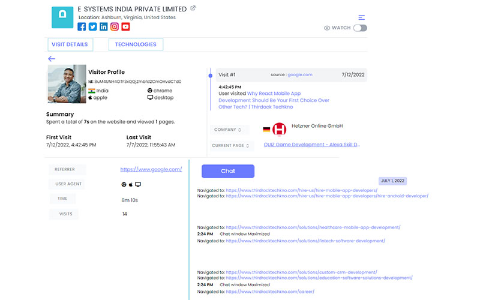Go back using the left arrow
Viewport: 480px width, 300px height.
pos(52,58)
